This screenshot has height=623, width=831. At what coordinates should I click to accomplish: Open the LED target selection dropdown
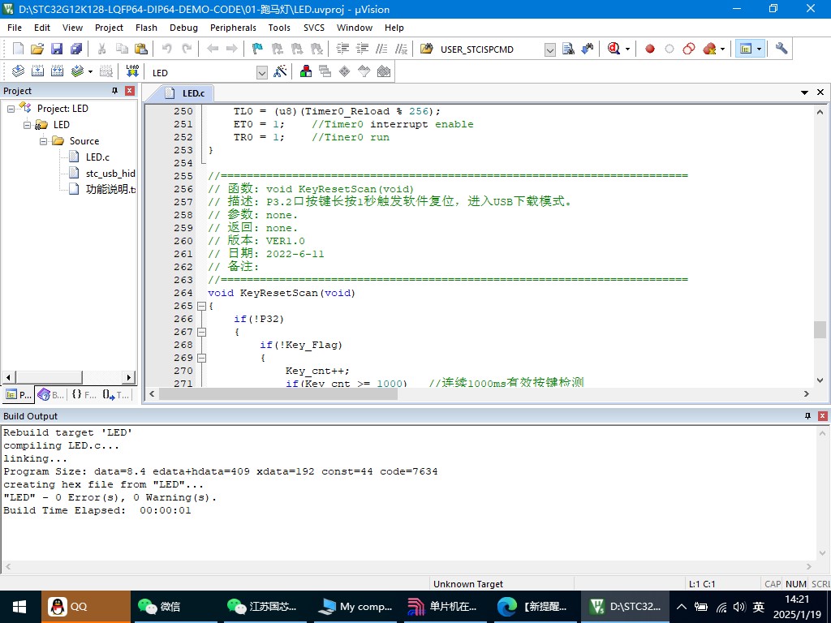point(262,72)
